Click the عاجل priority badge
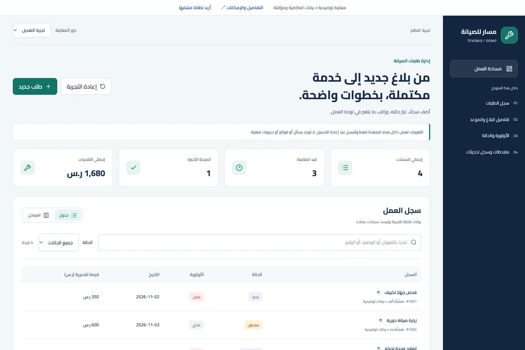 [x=197, y=297]
